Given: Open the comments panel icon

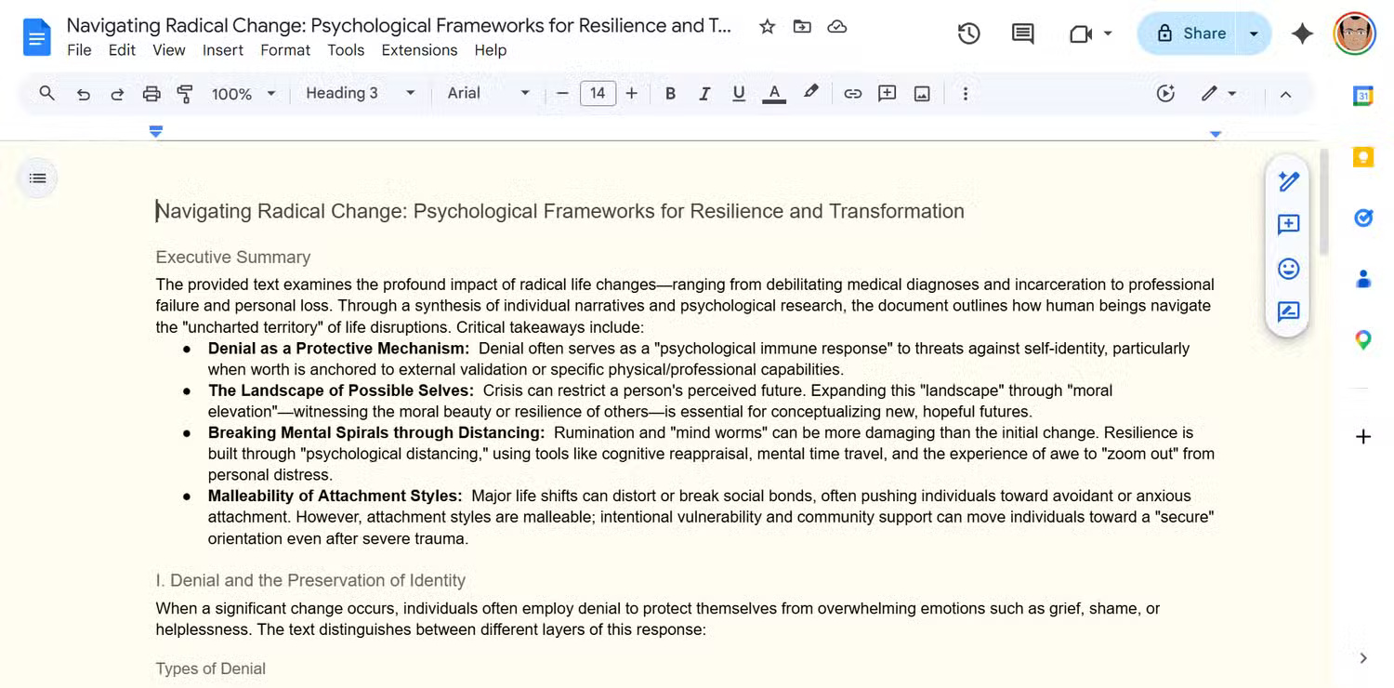Looking at the screenshot, I should (1022, 33).
